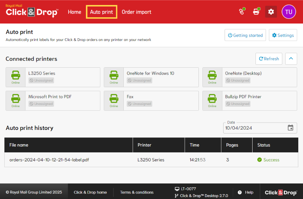
Task: Click the L3250 Series printer icon
Action: 16,75
